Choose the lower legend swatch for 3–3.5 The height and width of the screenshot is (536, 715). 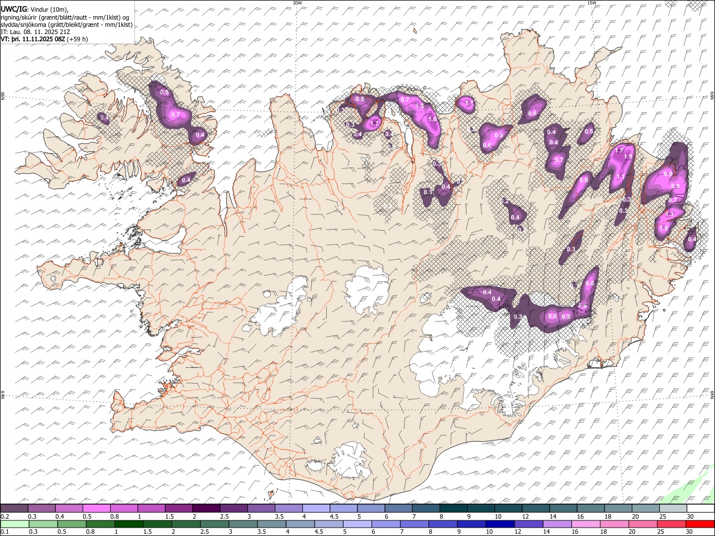click(243, 524)
